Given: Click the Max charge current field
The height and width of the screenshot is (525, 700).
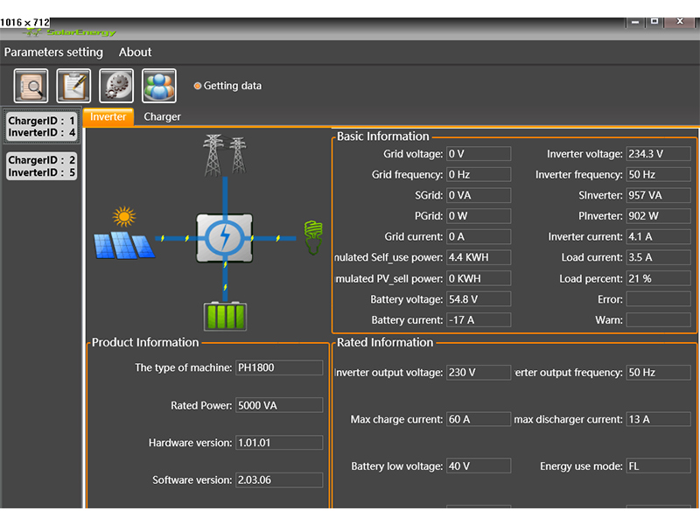Looking at the screenshot, I should (x=478, y=419).
